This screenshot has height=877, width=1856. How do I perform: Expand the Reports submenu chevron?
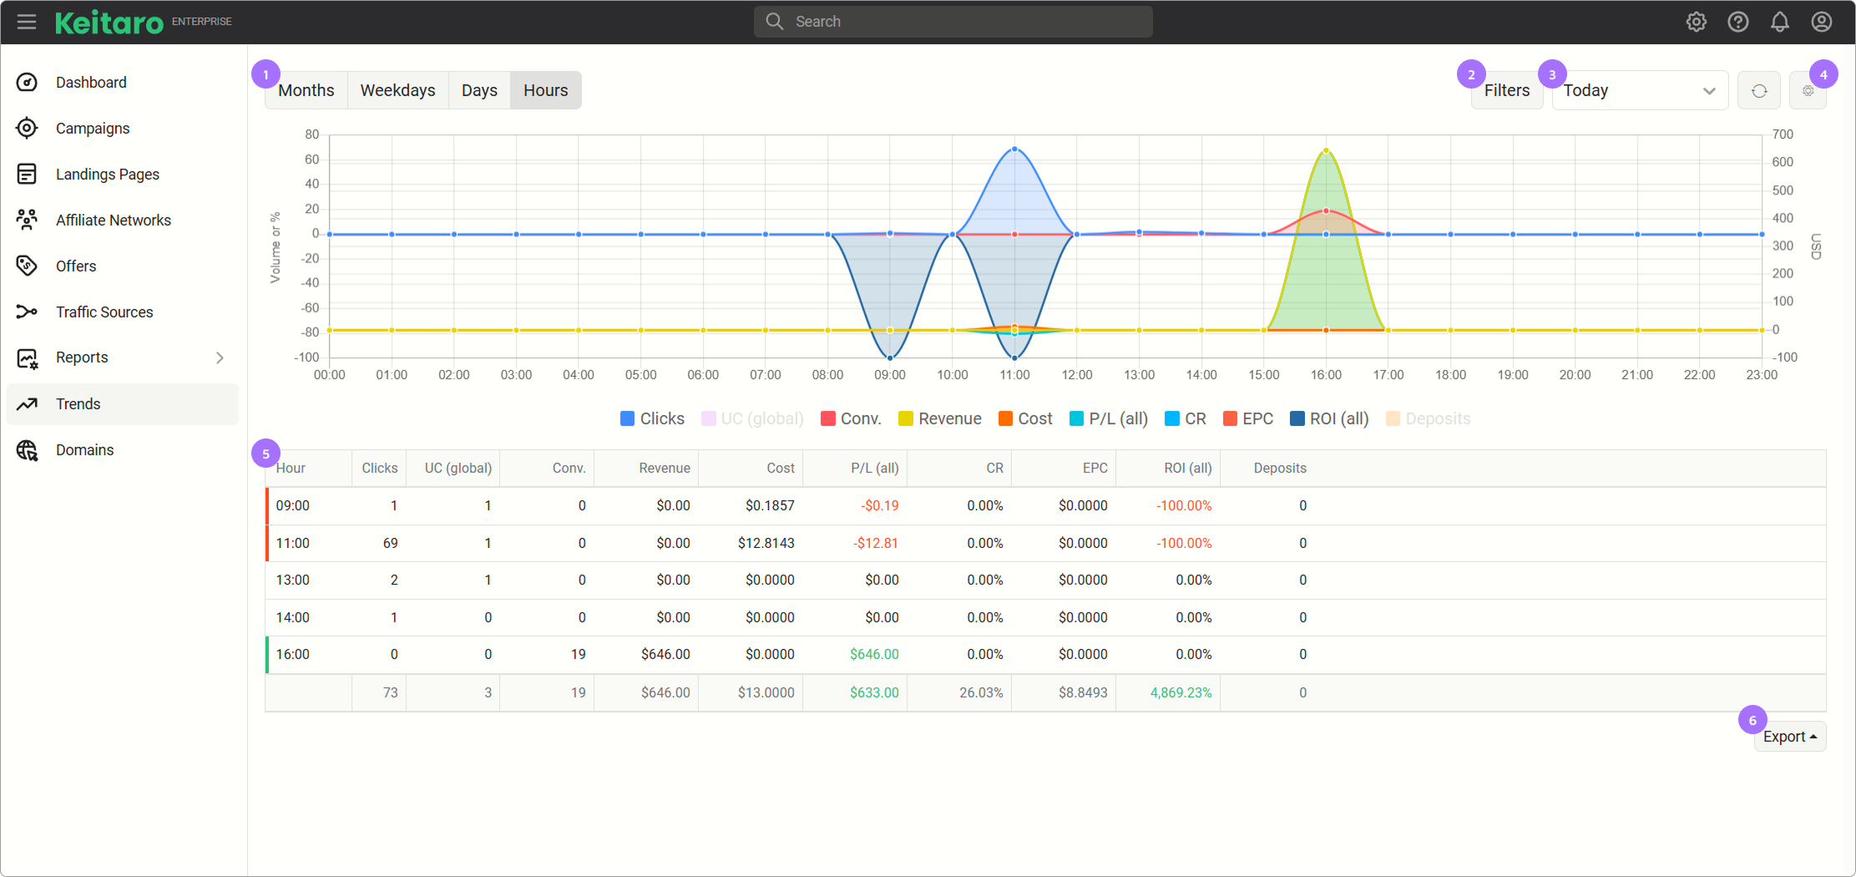220,357
